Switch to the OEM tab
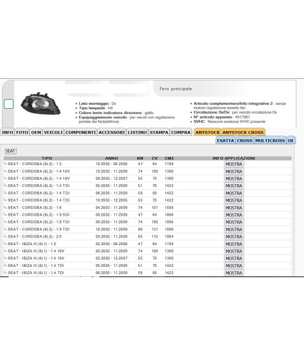The width and height of the screenshot is (304, 356). (x=36, y=133)
